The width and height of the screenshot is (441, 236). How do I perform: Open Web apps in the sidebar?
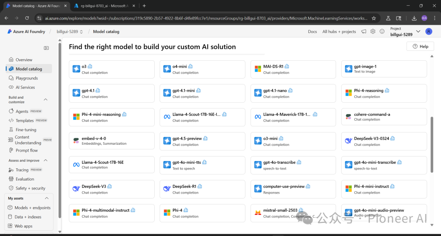tap(29, 226)
